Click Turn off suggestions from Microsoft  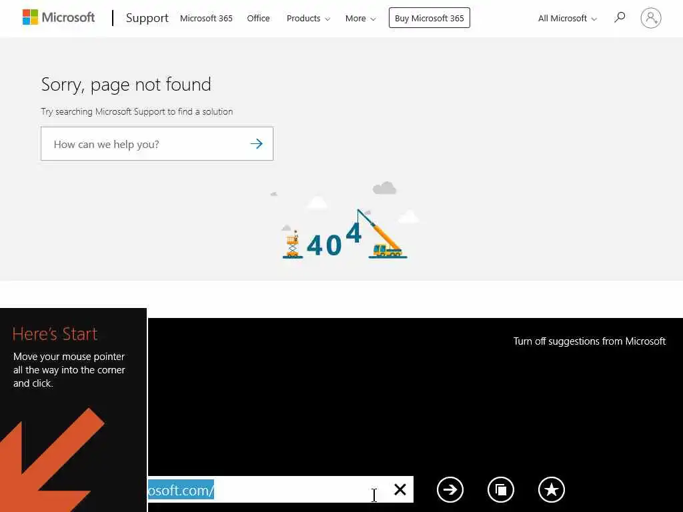point(590,341)
